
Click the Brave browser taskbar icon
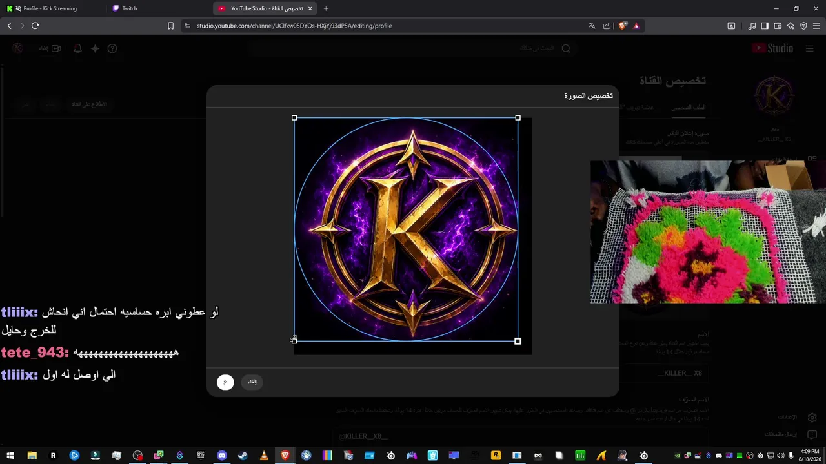click(285, 456)
